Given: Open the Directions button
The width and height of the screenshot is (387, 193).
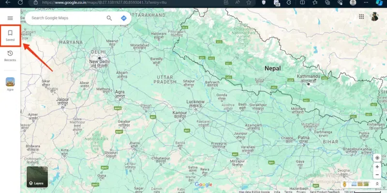Looking at the screenshot, I should [124, 18].
